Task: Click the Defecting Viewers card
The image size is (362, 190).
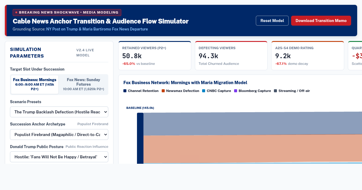Action: [231, 55]
